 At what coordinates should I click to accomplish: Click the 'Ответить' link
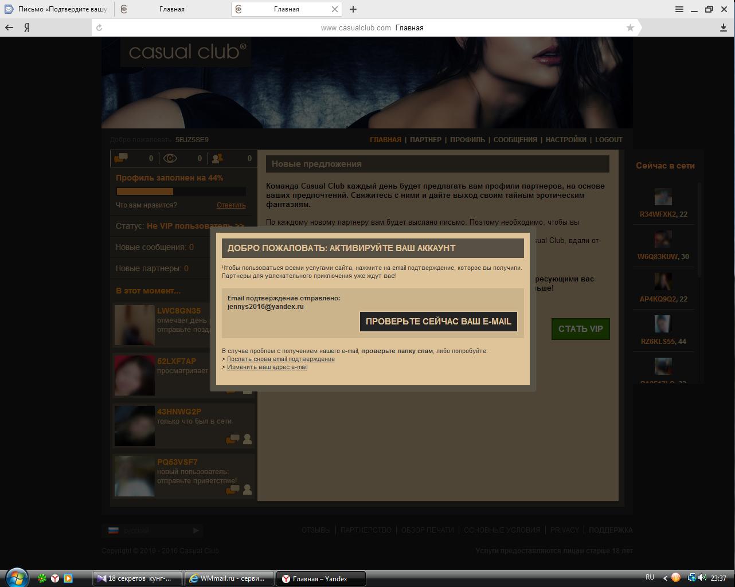[x=231, y=205]
